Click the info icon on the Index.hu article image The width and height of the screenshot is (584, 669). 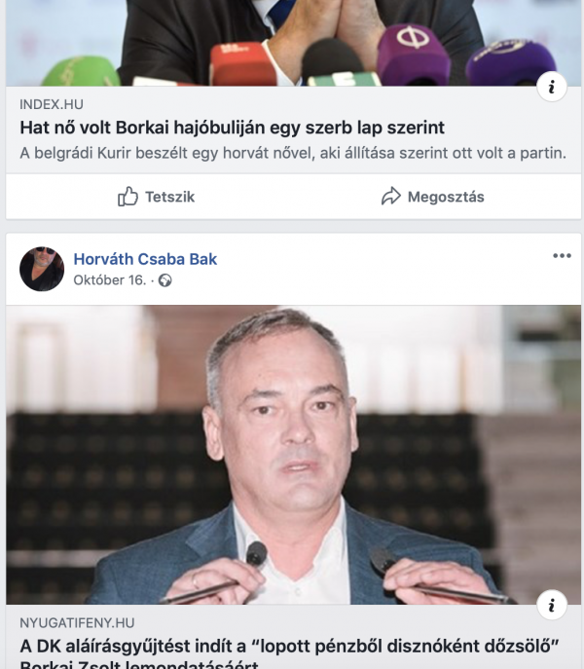point(552,87)
